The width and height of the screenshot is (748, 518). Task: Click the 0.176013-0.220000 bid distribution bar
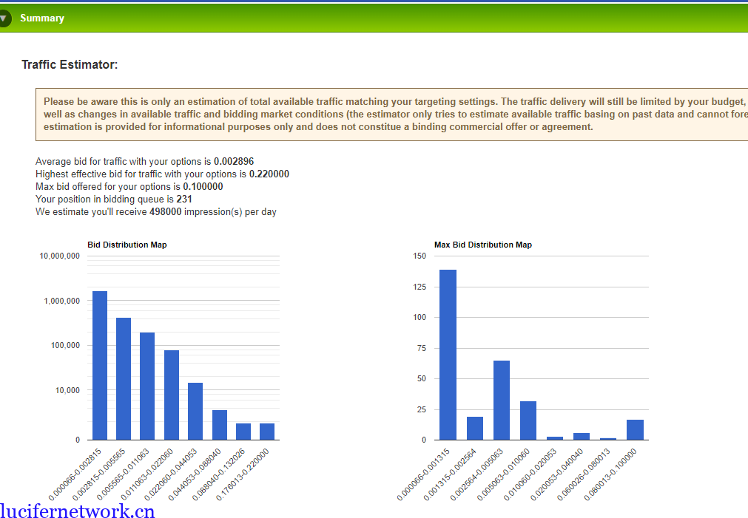(267, 432)
